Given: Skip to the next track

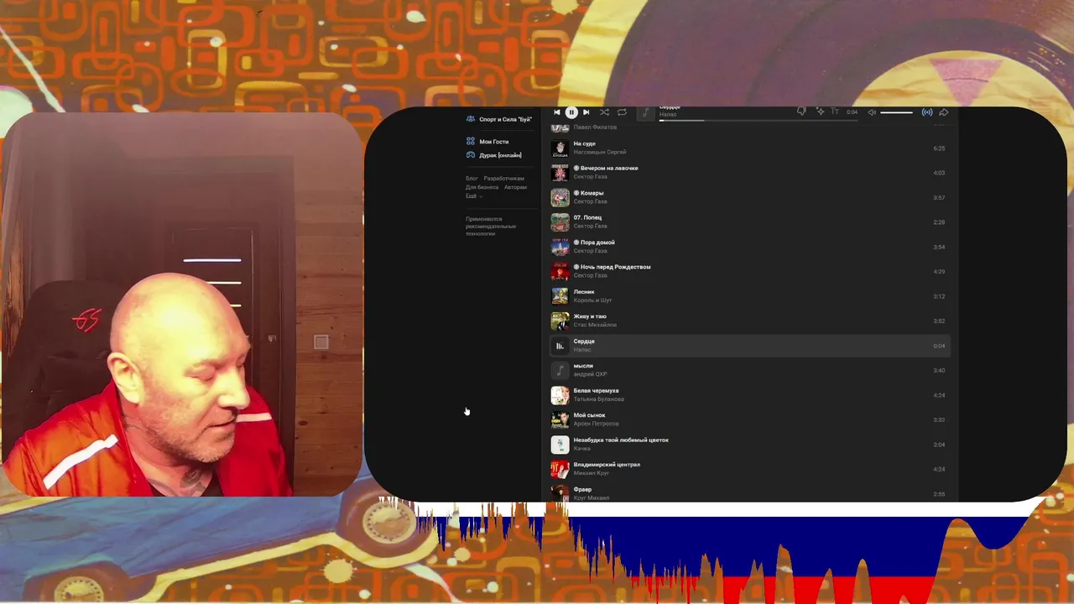Looking at the screenshot, I should pyautogui.click(x=586, y=112).
